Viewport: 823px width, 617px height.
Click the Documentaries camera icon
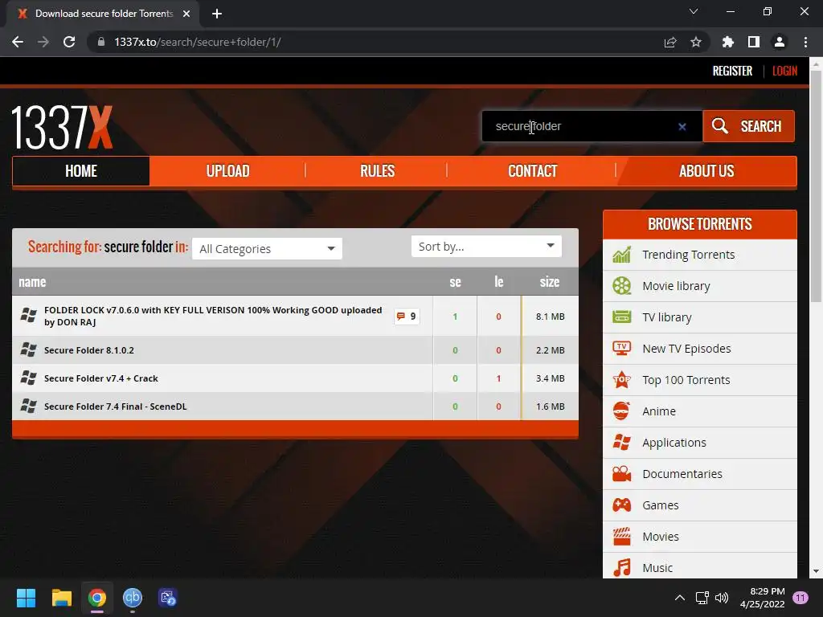(622, 474)
